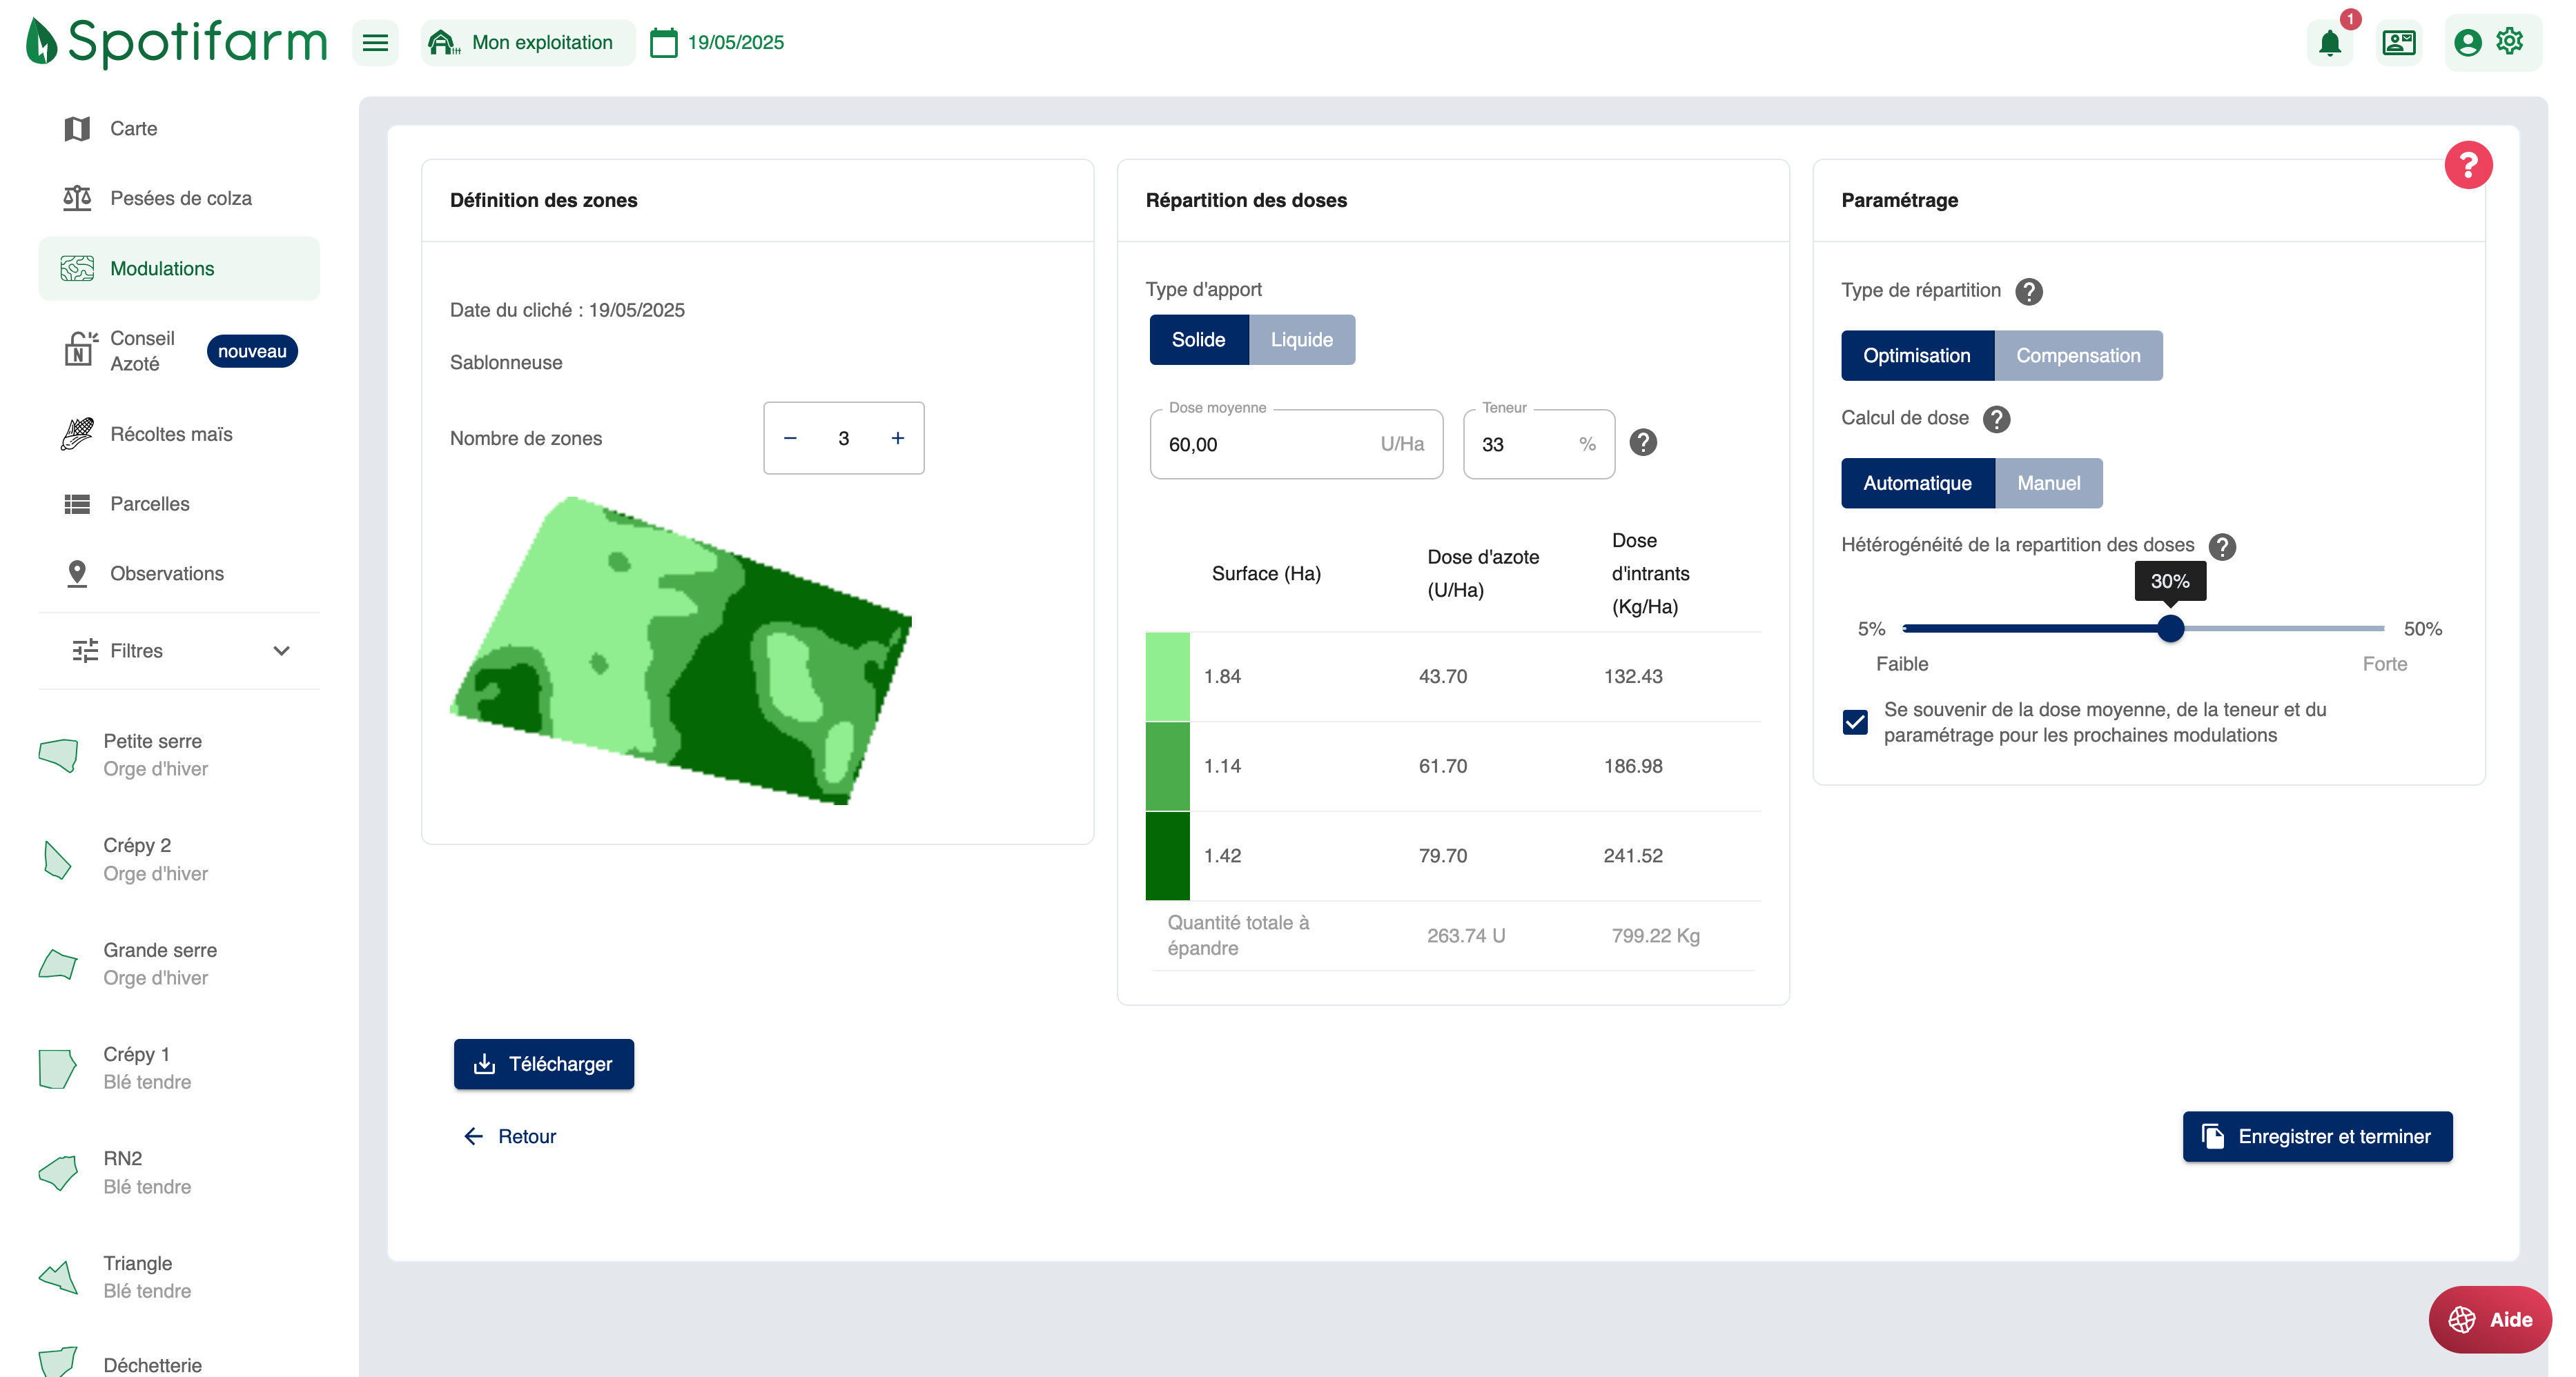Viewport: 2576px width, 1377px height.
Task: Switch répartition to Compensation
Action: (2077, 356)
